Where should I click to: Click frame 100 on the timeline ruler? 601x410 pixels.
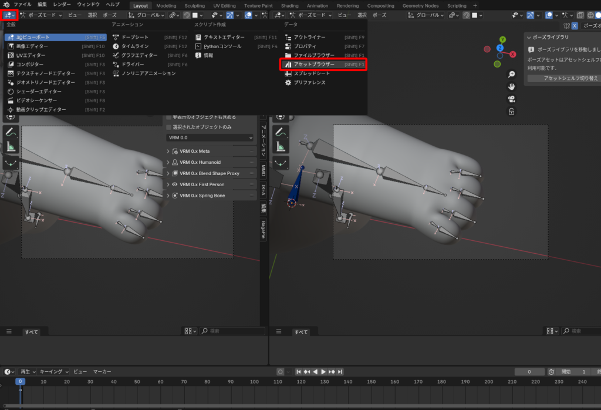pyautogui.click(x=254, y=382)
